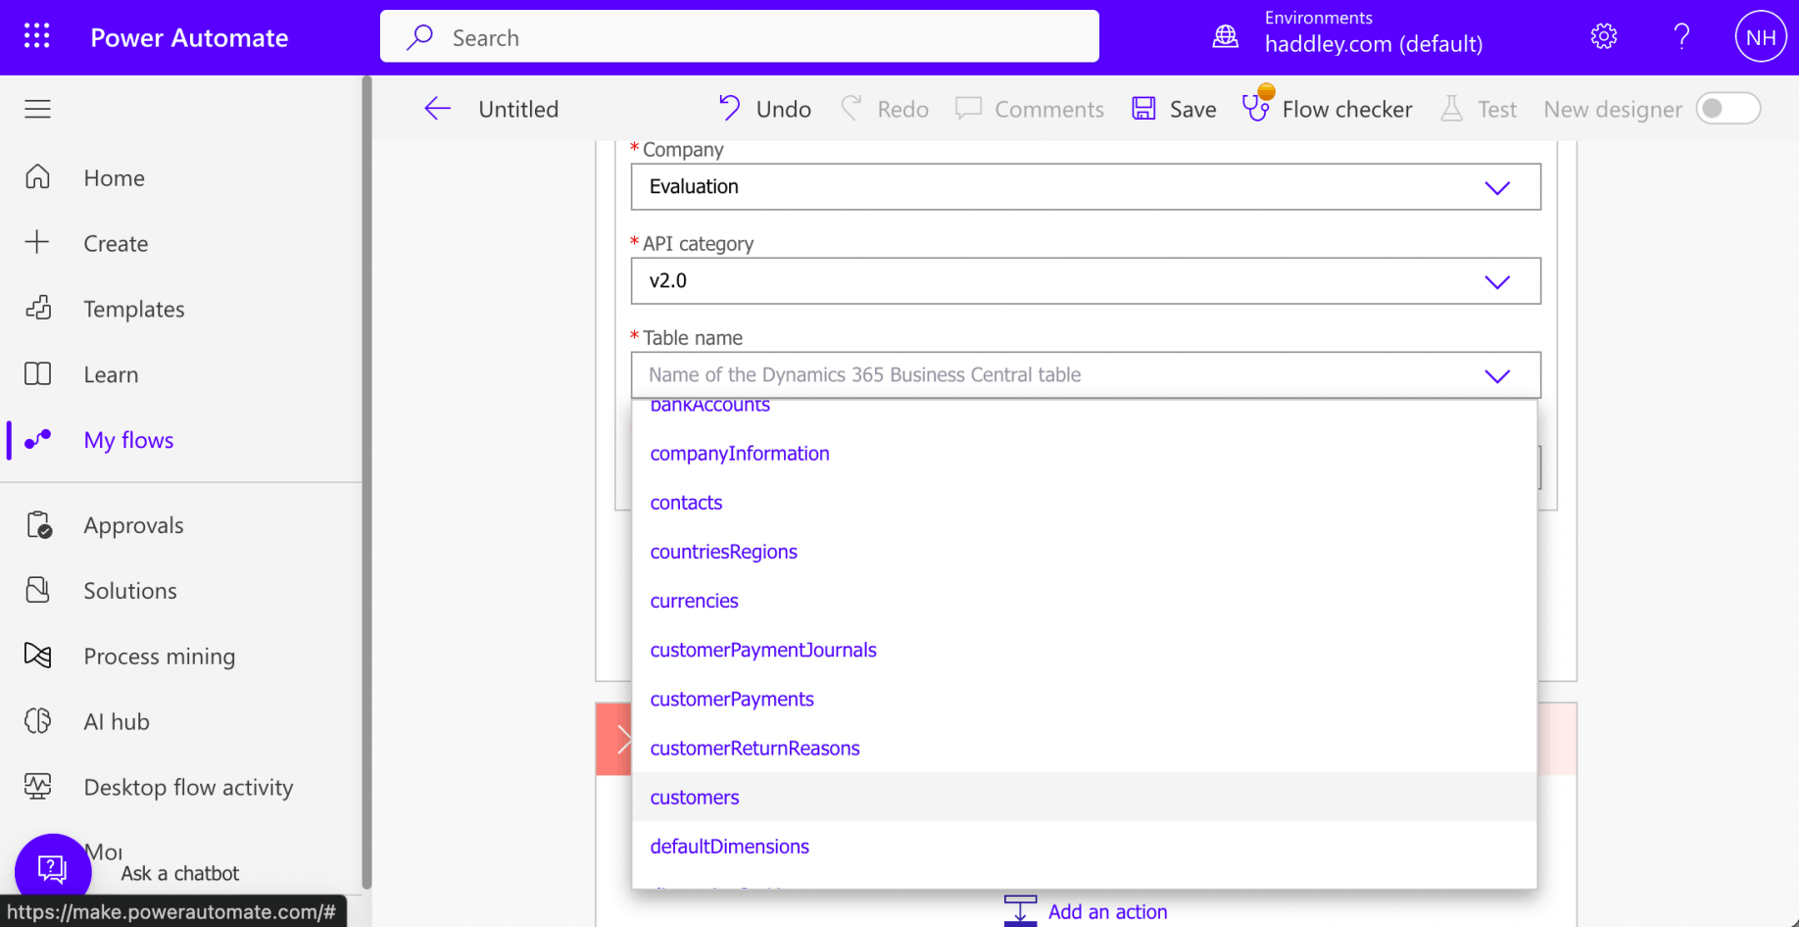Expand the Company dropdown
The width and height of the screenshot is (1799, 927).
tap(1496, 187)
